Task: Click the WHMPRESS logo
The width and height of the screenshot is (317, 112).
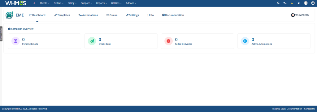Action: [300, 15]
